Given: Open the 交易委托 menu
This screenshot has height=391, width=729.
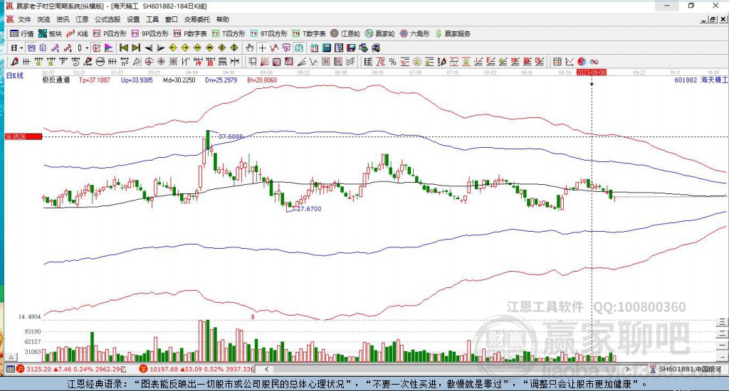Looking at the screenshot, I should tap(196, 19).
